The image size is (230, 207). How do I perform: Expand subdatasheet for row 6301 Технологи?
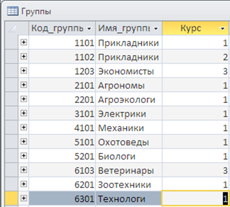click(24, 198)
